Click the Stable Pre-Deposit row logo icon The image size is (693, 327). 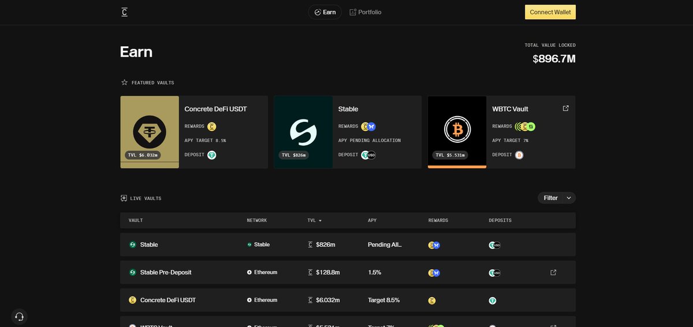pyautogui.click(x=132, y=272)
